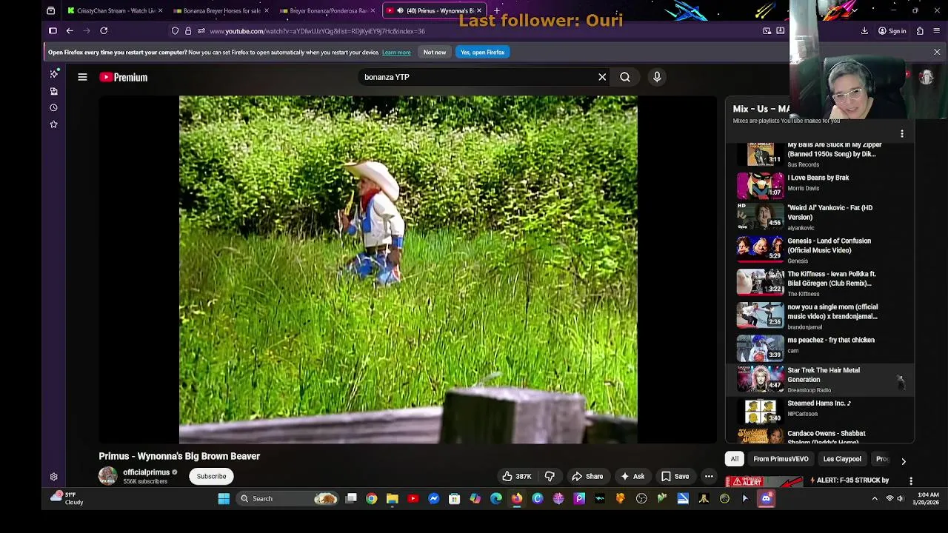
Task: Show hidden system tray icons
Action: (x=875, y=499)
